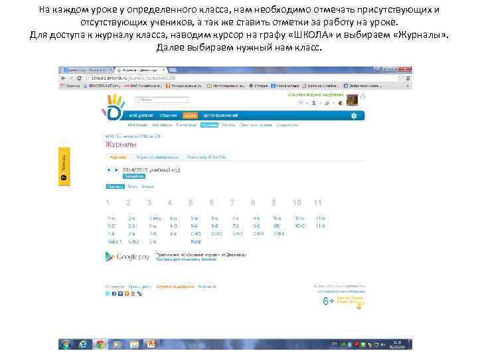Viewport: 478px width, 359px height.
Task: Open the Android app download link
Action: click(x=187, y=259)
